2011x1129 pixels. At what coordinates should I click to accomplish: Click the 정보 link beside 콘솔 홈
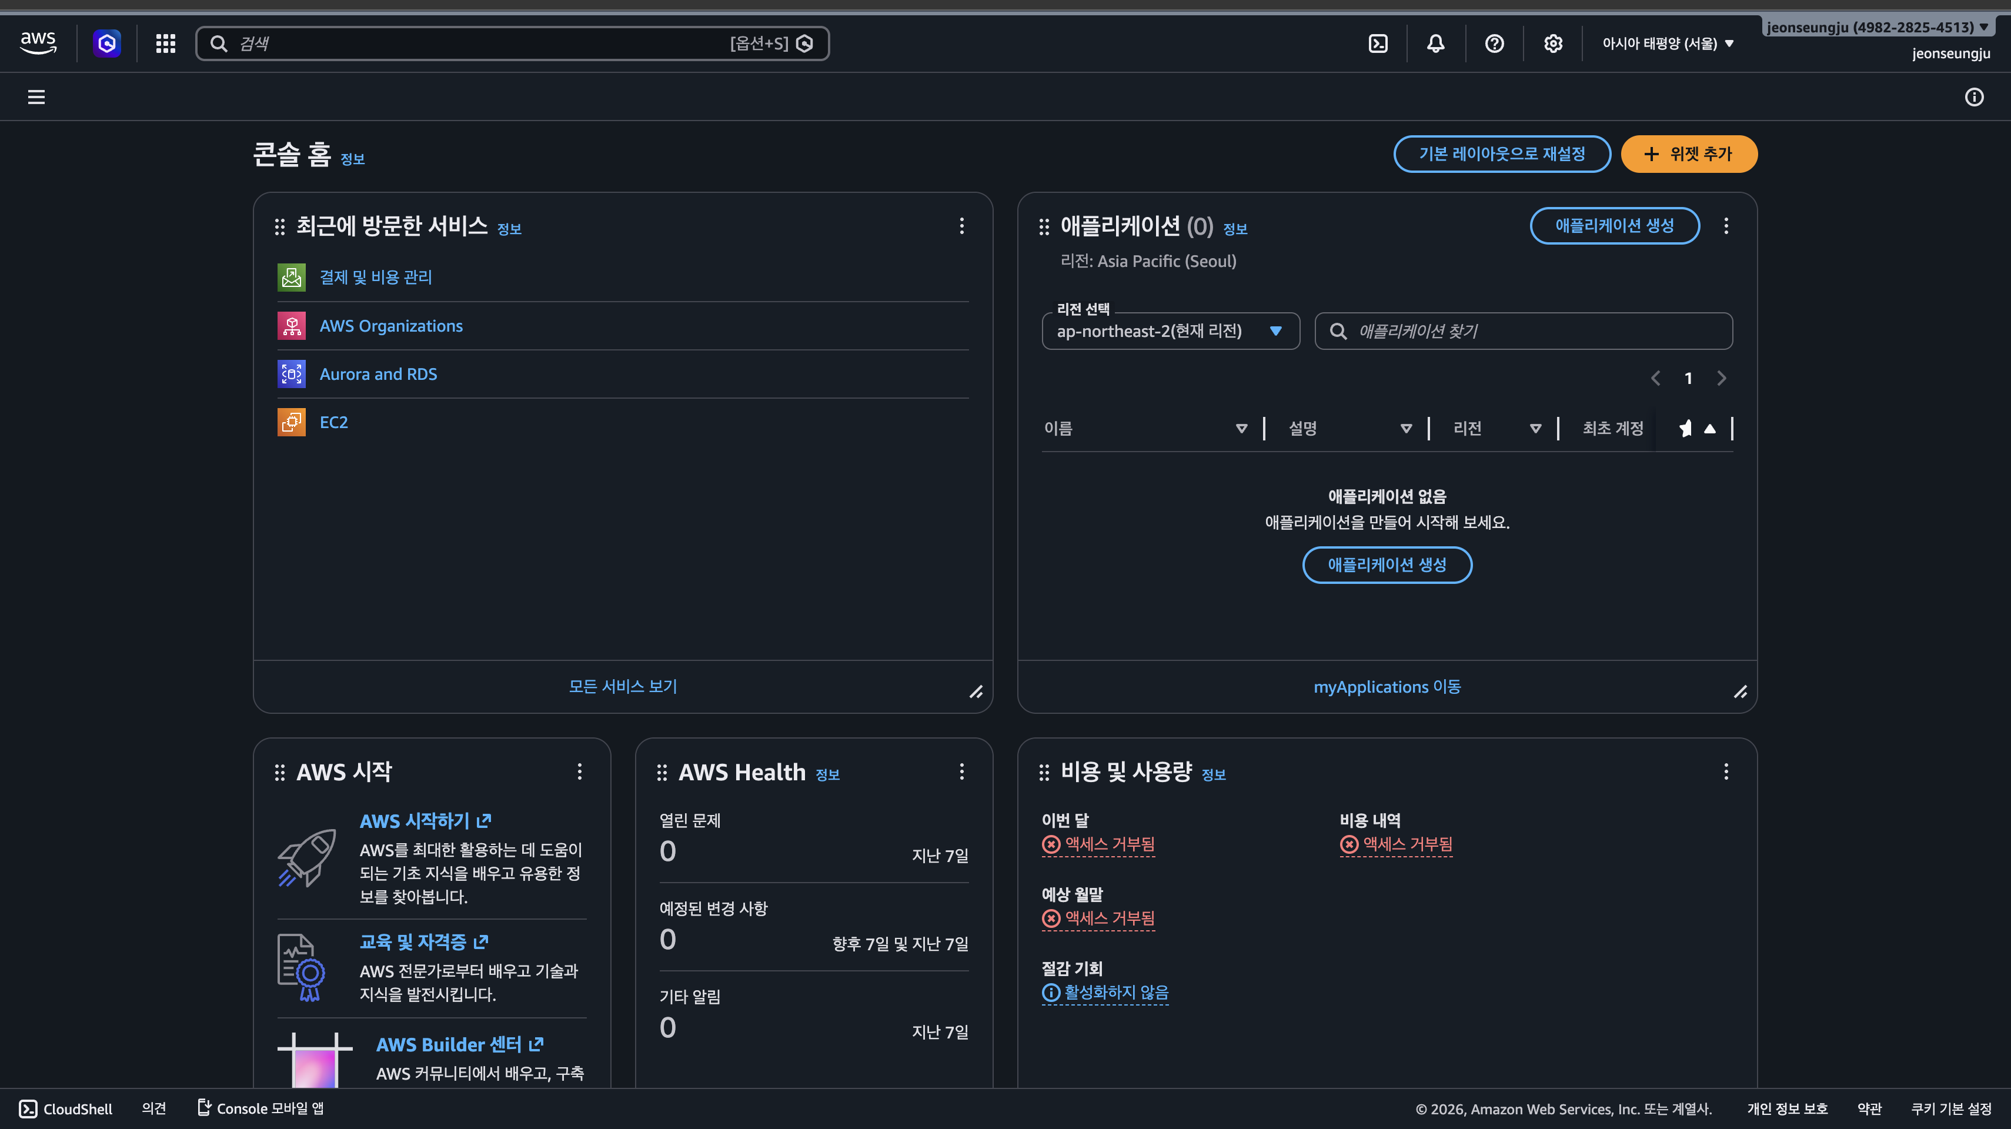353,159
